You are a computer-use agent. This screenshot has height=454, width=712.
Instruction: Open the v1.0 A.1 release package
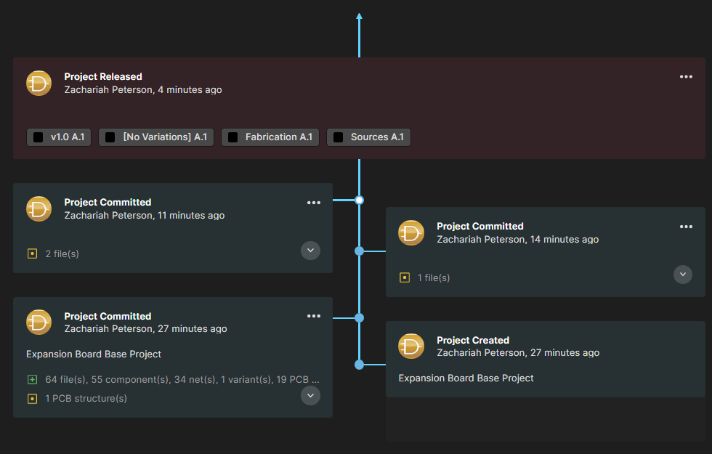point(59,137)
